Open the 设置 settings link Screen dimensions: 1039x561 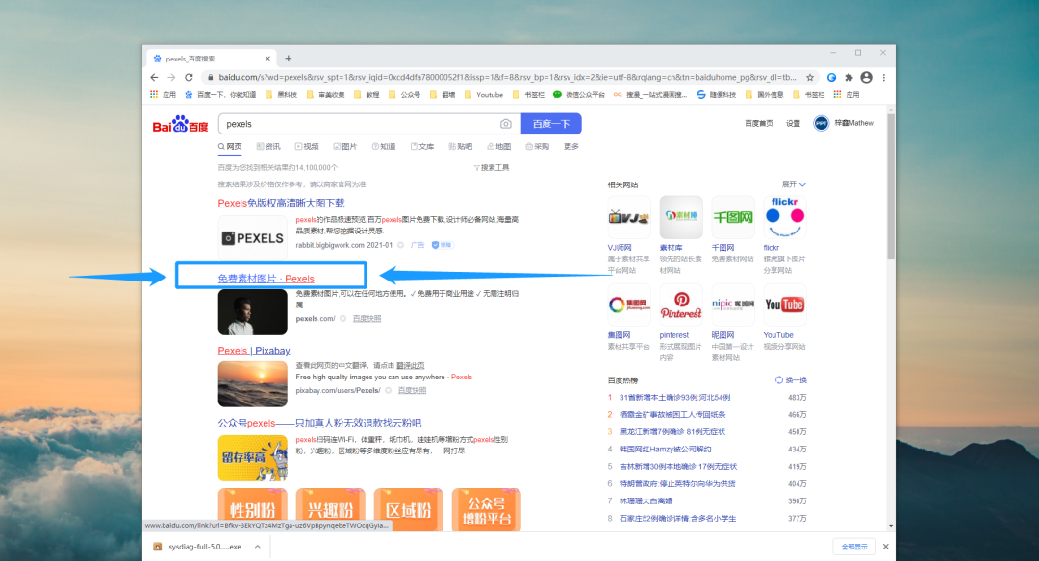click(793, 123)
